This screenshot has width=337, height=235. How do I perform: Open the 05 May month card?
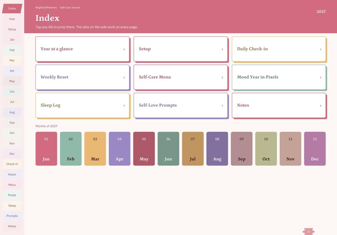point(144,149)
